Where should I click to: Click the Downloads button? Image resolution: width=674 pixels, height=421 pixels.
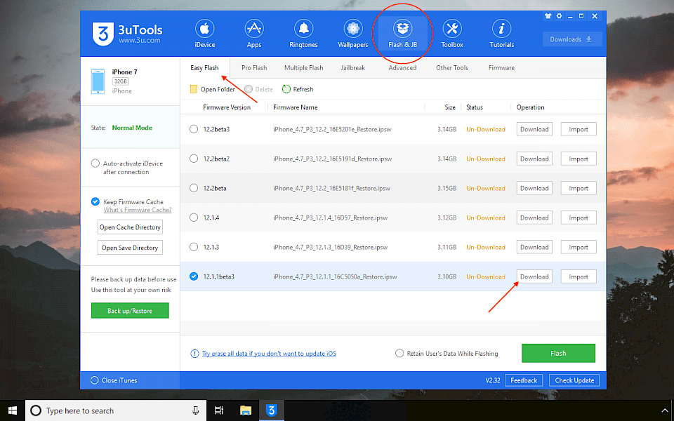tap(572, 39)
